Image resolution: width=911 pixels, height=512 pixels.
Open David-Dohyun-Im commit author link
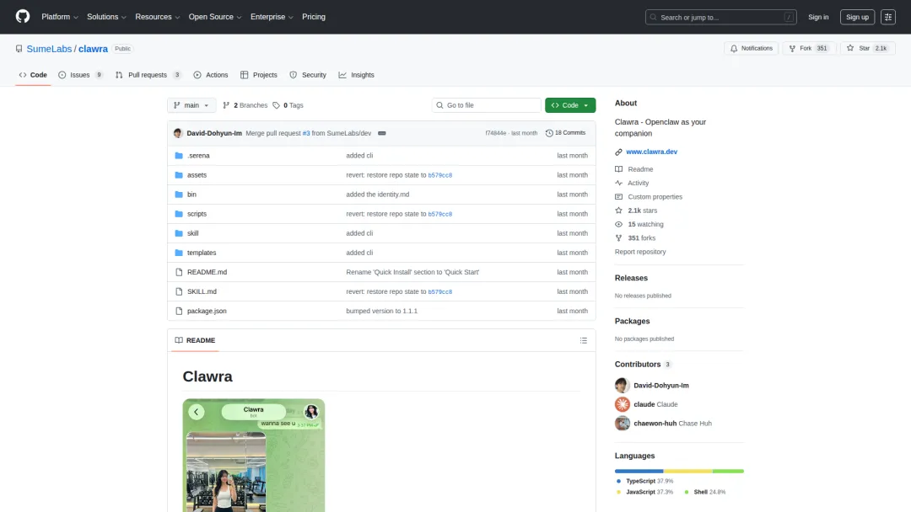[x=213, y=133]
